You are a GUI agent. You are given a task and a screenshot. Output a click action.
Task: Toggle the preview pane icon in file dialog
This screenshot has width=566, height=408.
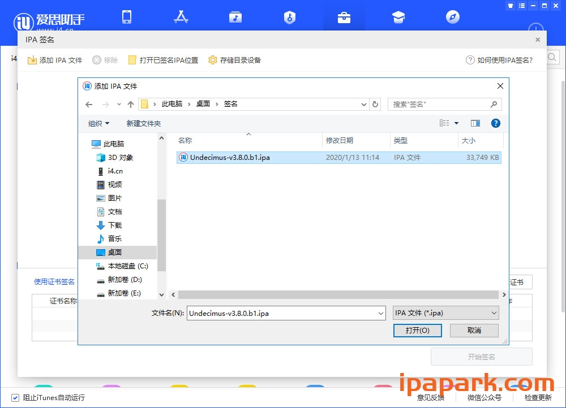click(x=476, y=123)
